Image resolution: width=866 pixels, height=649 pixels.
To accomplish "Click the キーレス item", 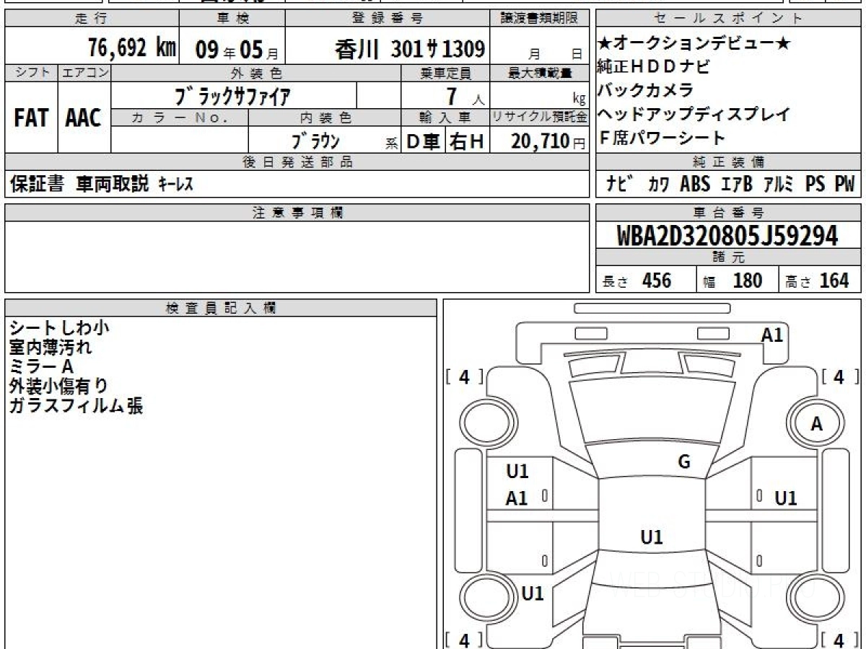I will 176,185.
